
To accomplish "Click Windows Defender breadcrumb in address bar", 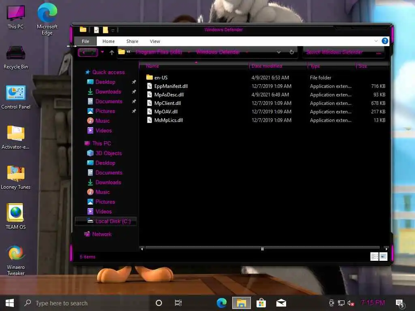I will (x=218, y=52).
